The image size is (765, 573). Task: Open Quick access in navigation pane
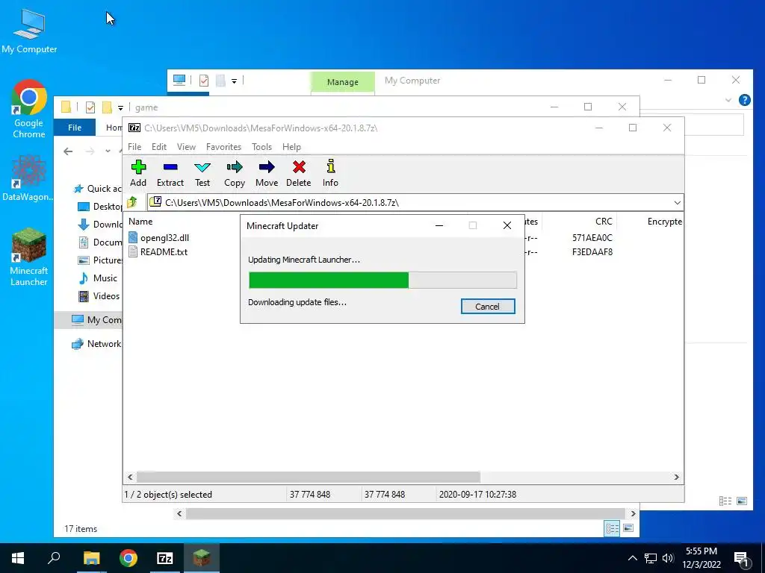[97, 189]
